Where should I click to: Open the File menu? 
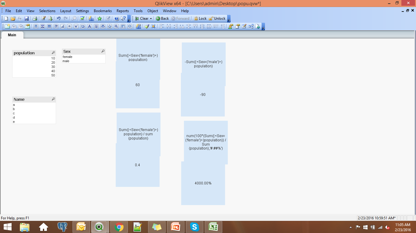8,11
